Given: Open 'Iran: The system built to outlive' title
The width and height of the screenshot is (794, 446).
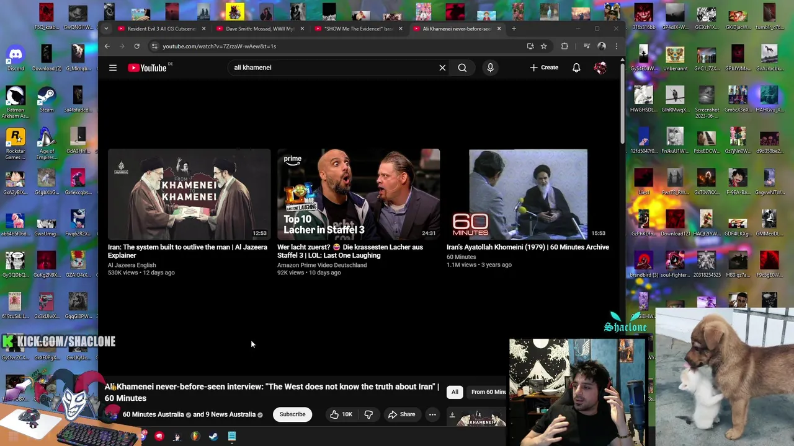Looking at the screenshot, I should [x=187, y=251].
